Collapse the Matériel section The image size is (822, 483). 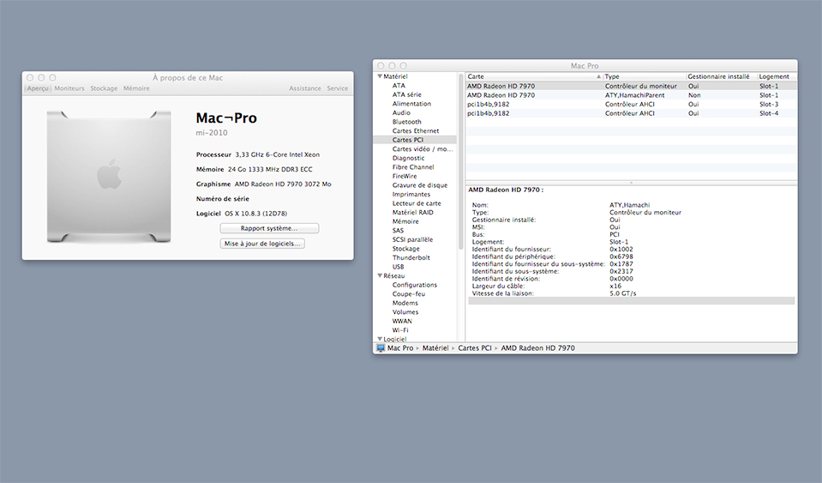pos(380,76)
